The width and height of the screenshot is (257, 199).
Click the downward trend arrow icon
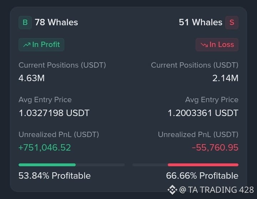coord(204,44)
